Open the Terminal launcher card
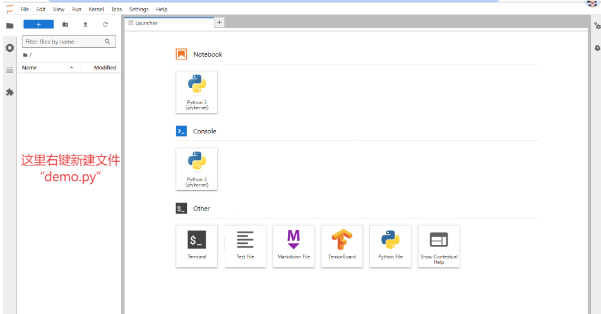Screen dimensions: 601x314 click(x=196, y=246)
